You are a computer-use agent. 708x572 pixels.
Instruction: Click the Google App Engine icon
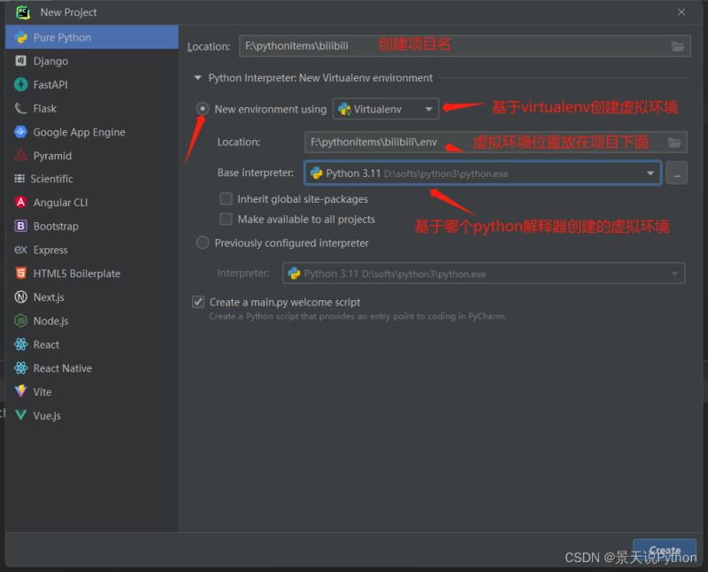(20, 132)
